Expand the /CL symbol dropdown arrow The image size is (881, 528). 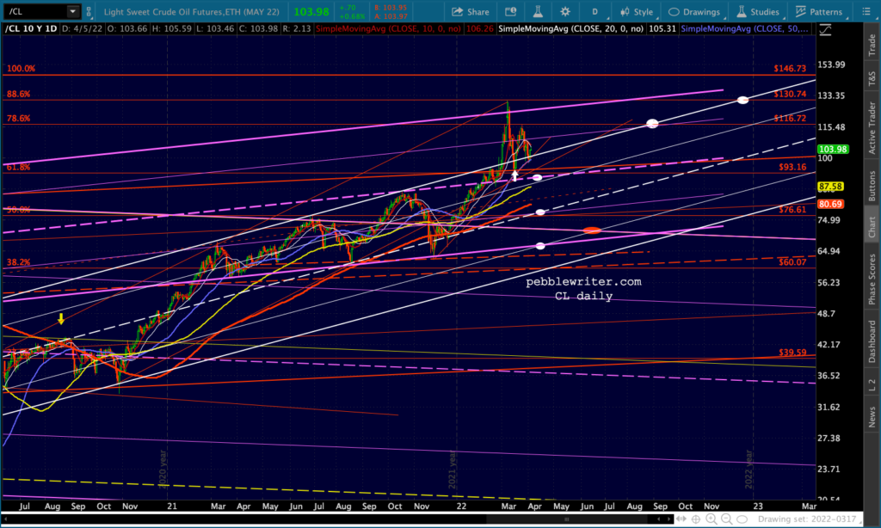[x=73, y=11]
